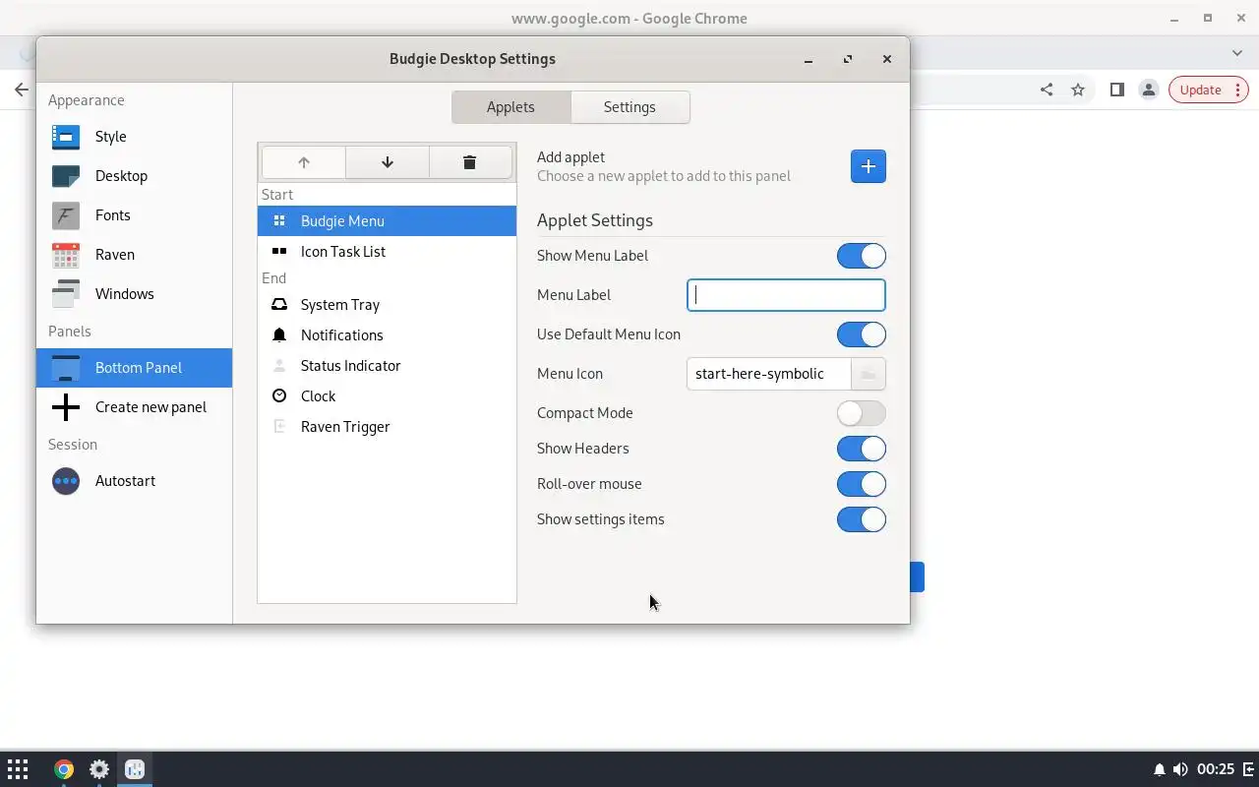Enable the Compact Mode switch
Screen dimensions: 1259x787
[x=862, y=413]
